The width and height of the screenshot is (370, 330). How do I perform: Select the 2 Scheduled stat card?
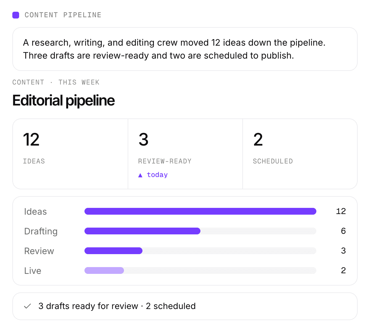tap(300, 154)
